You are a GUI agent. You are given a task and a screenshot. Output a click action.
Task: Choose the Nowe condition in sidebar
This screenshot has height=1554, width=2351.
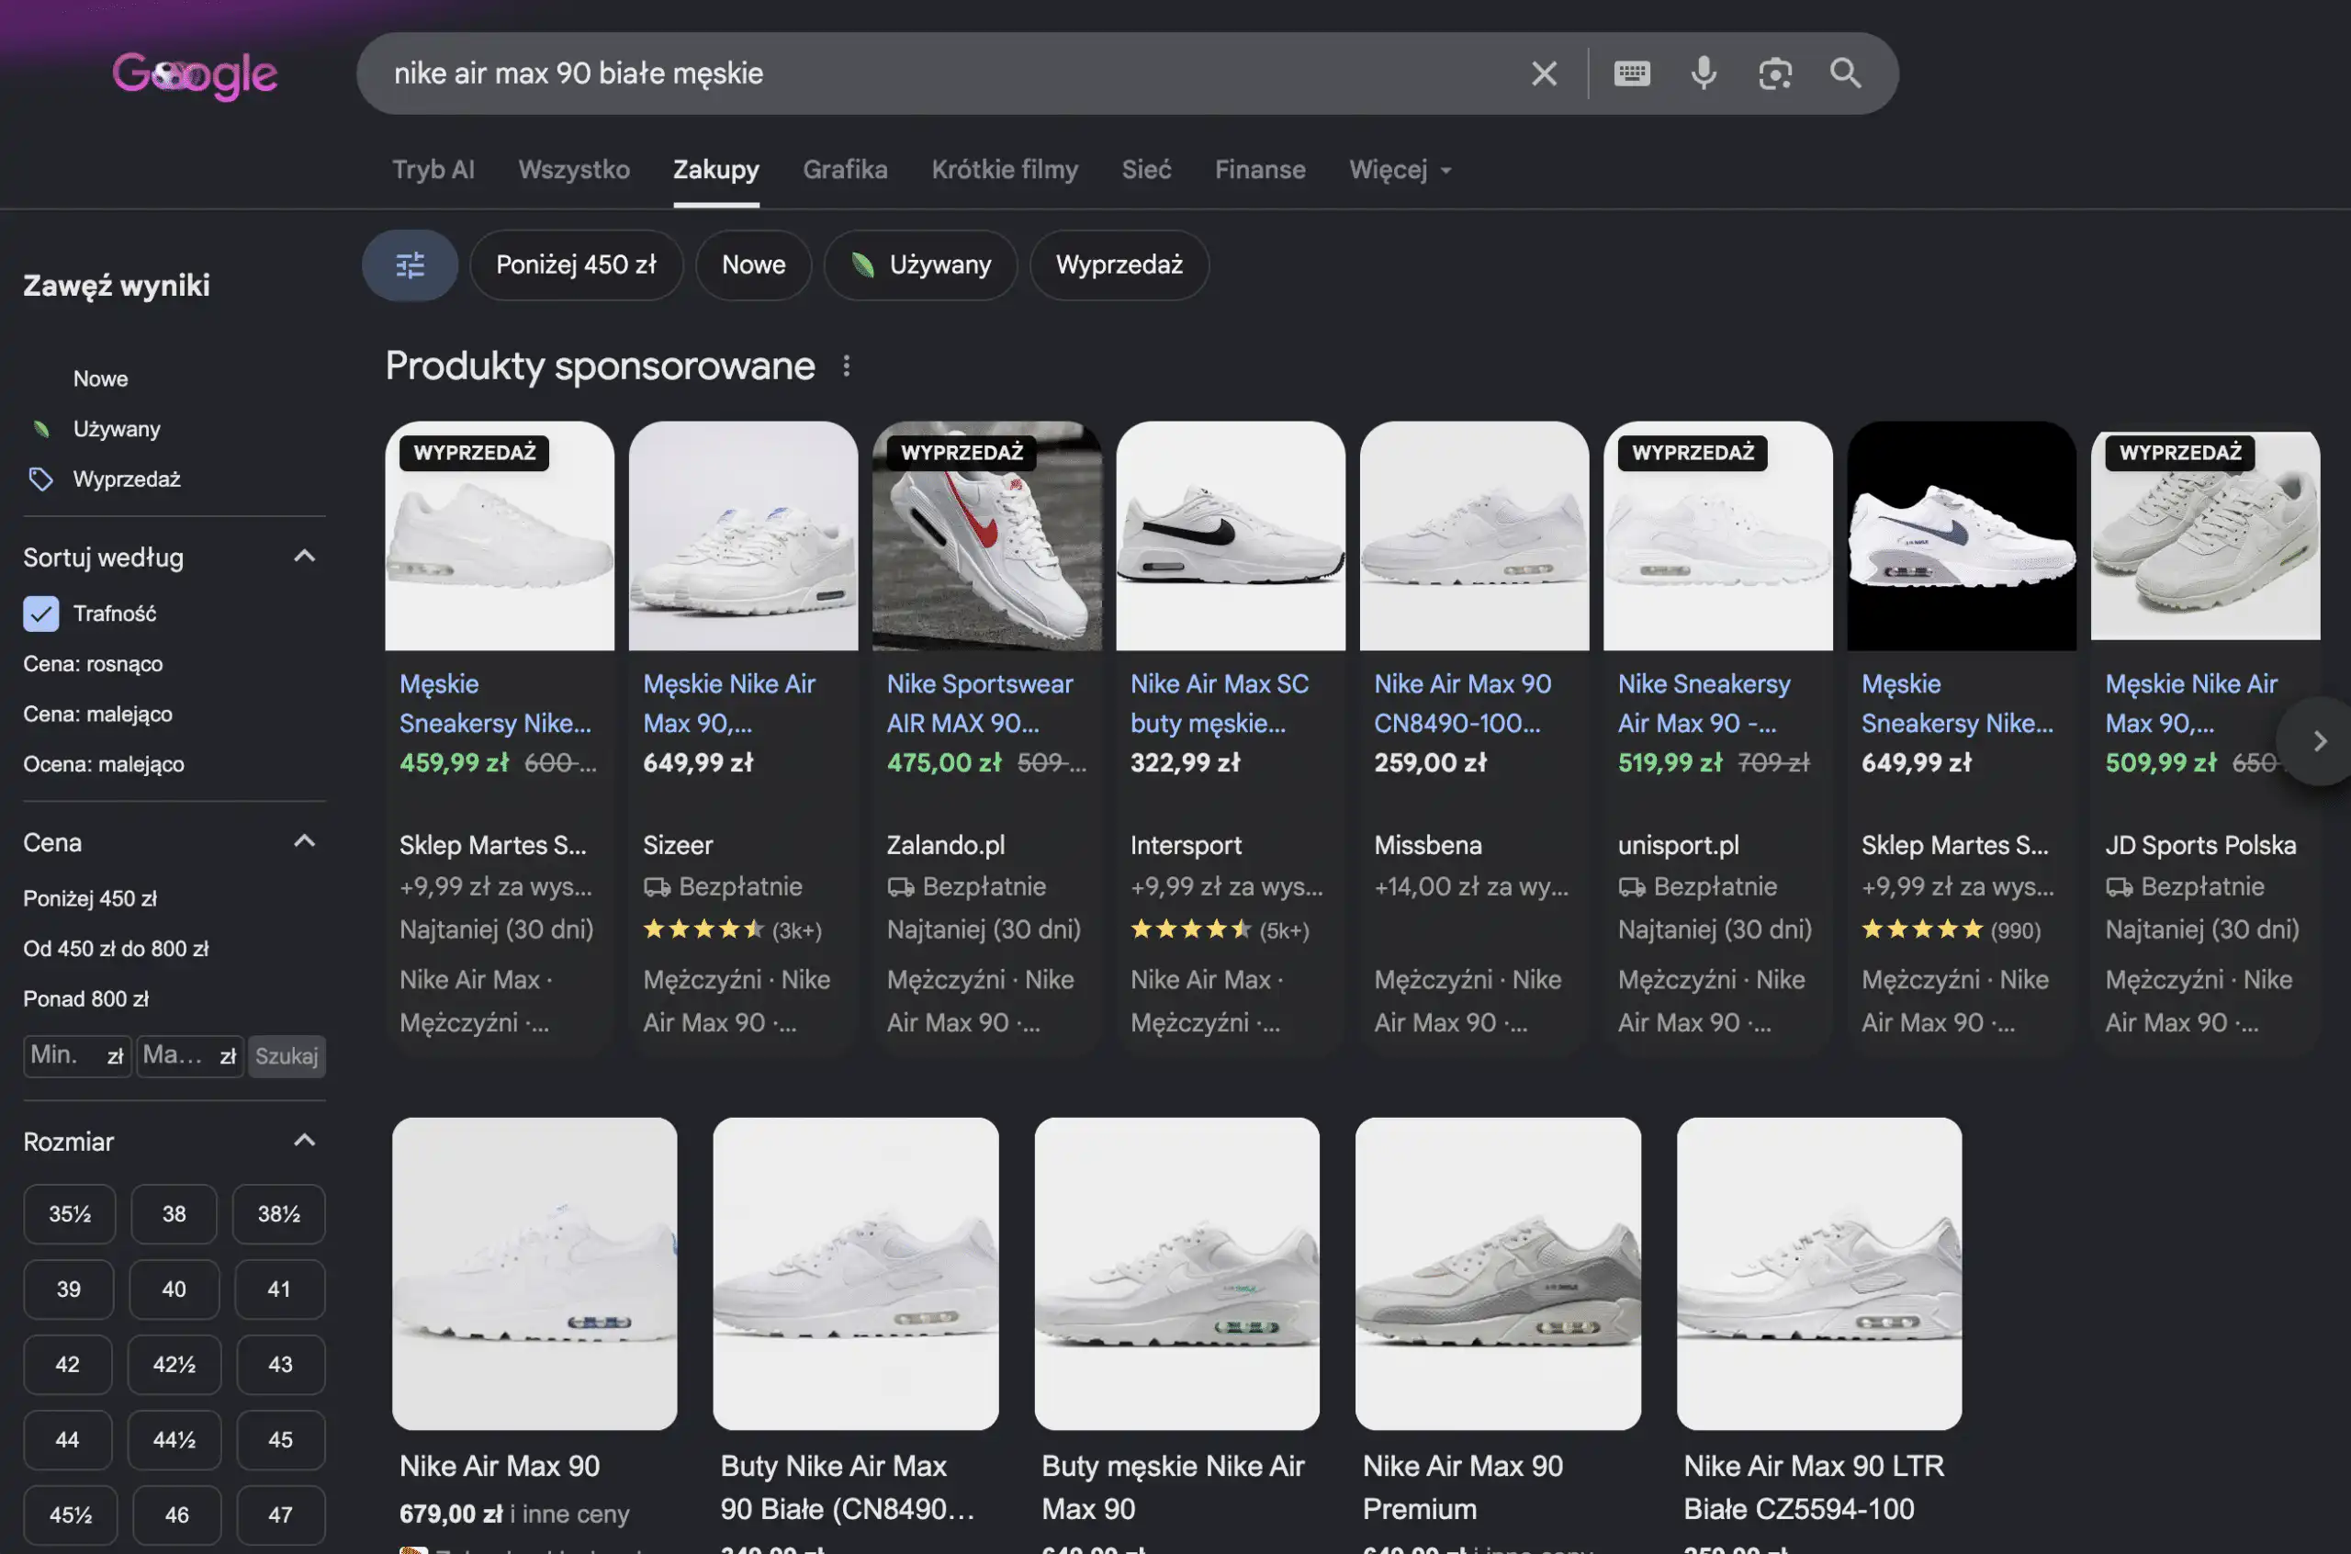(x=100, y=378)
